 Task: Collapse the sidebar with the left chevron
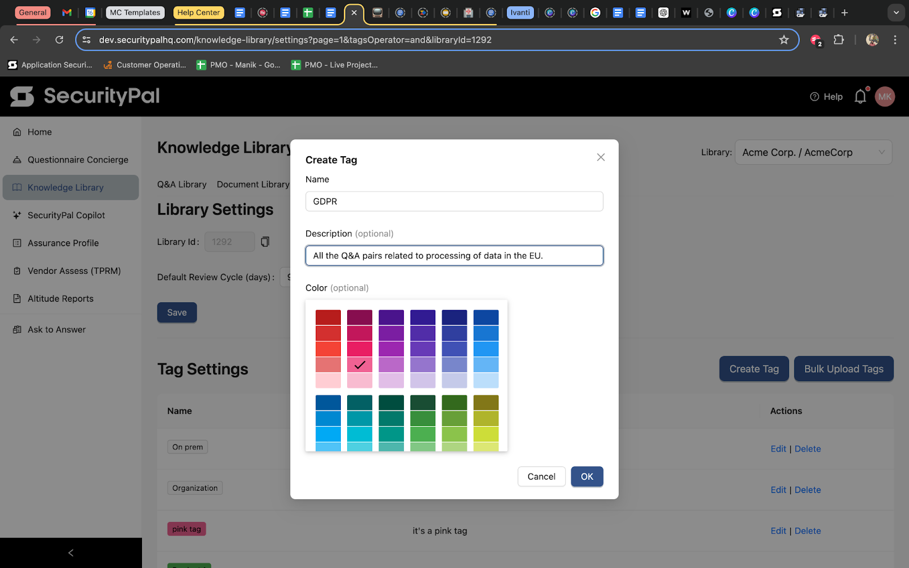71,553
